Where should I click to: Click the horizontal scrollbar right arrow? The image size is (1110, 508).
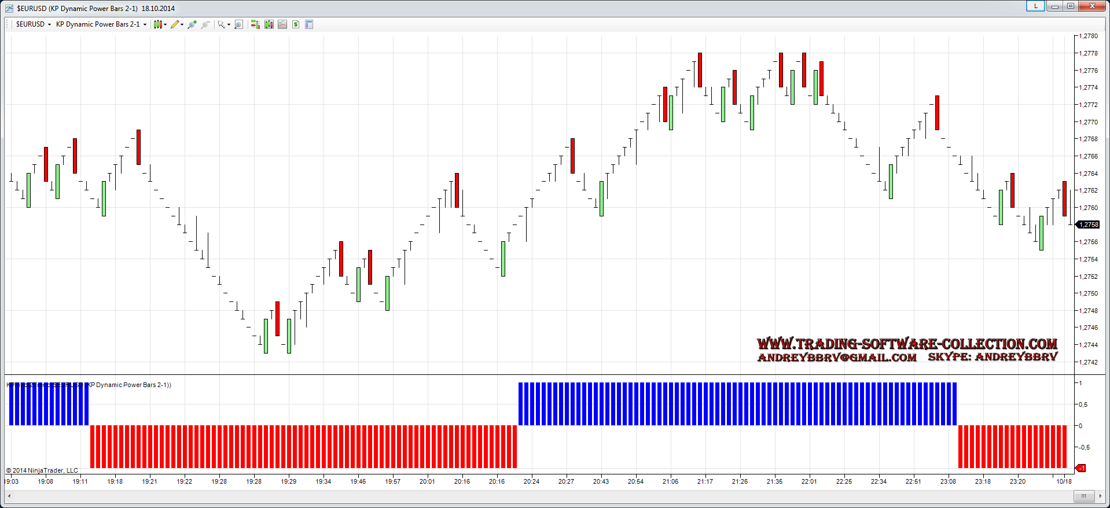coord(1100,496)
